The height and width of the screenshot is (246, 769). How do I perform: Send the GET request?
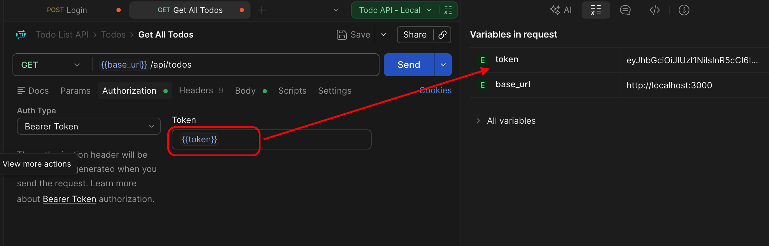point(409,65)
